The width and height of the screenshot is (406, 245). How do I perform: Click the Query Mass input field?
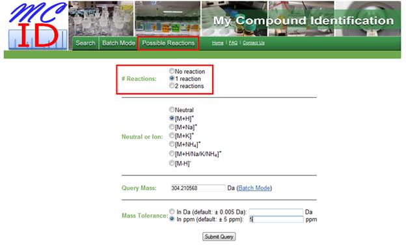[198, 188]
